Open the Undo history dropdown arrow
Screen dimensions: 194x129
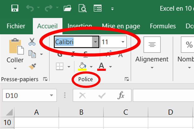[38, 7]
